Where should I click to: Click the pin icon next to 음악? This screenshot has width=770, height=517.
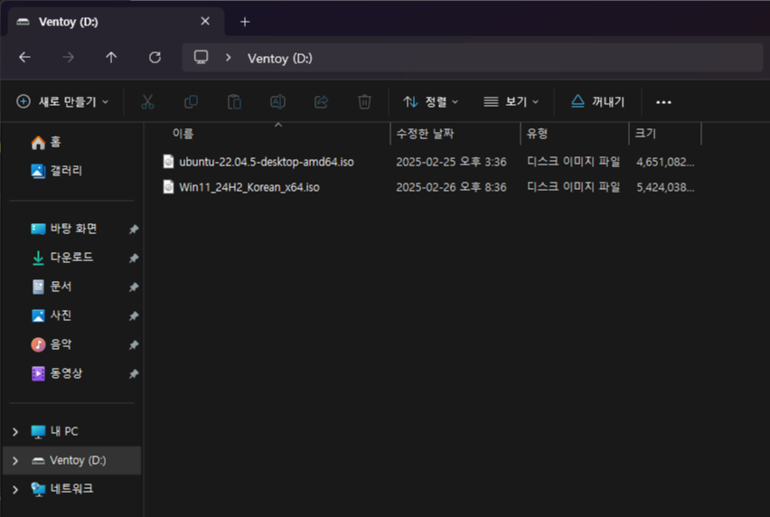click(x=134, y=344)
